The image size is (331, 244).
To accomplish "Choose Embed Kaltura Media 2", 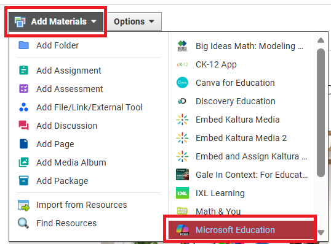I will [x=241, y=138].
